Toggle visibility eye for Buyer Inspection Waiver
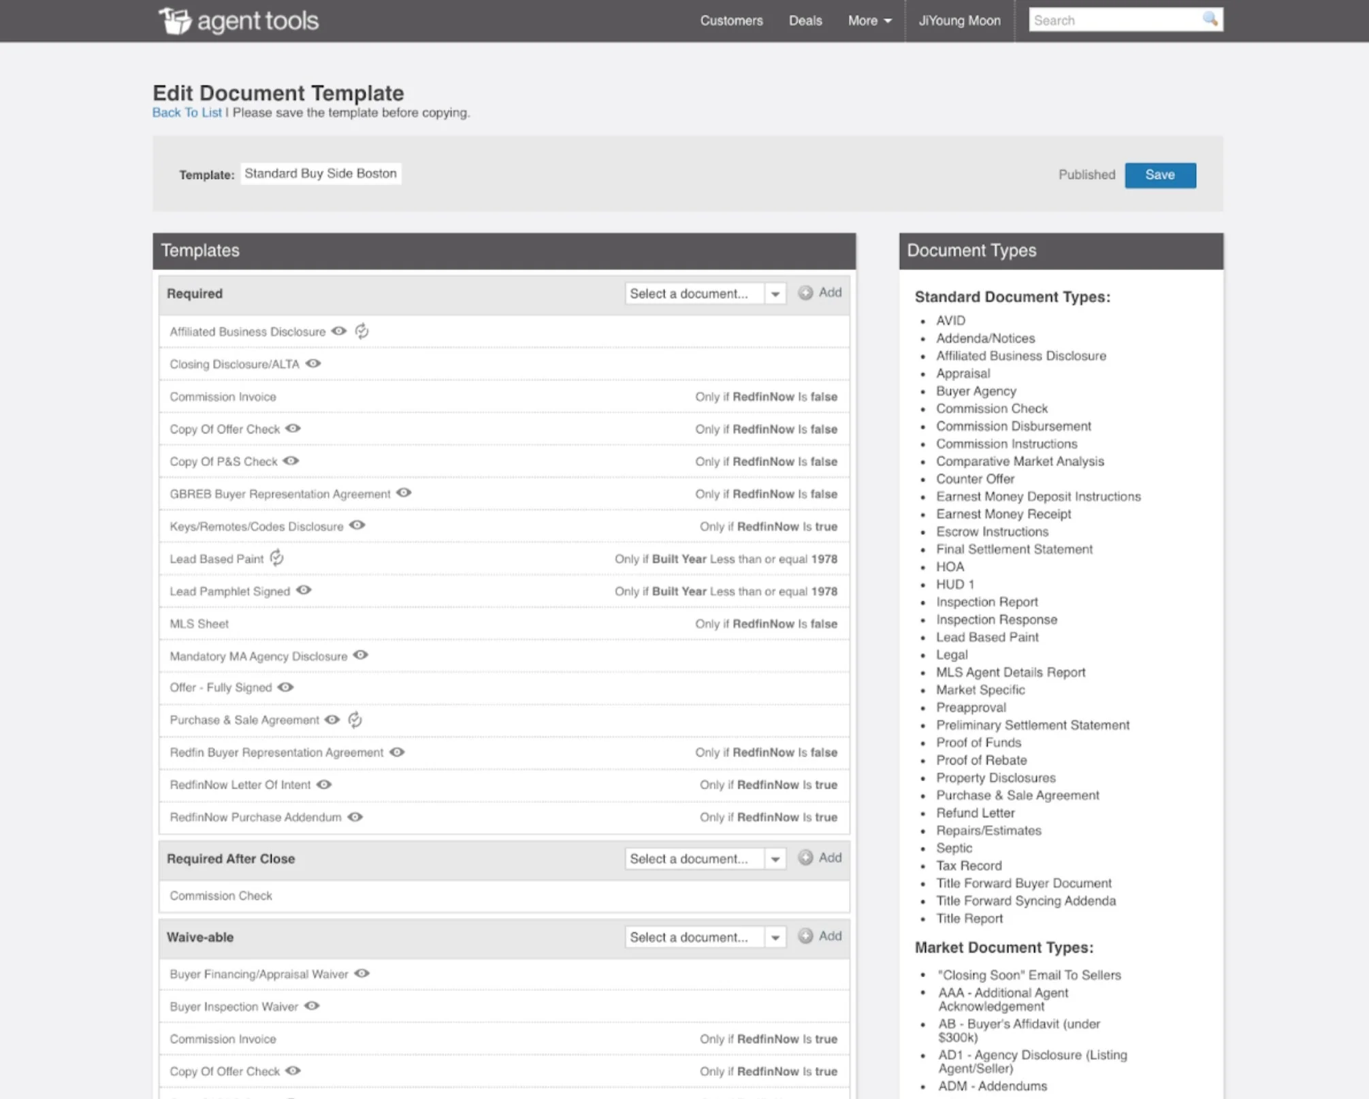 click(x=312, y=1006)
